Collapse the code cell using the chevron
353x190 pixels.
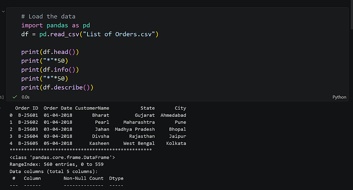[x=3, y=11]
